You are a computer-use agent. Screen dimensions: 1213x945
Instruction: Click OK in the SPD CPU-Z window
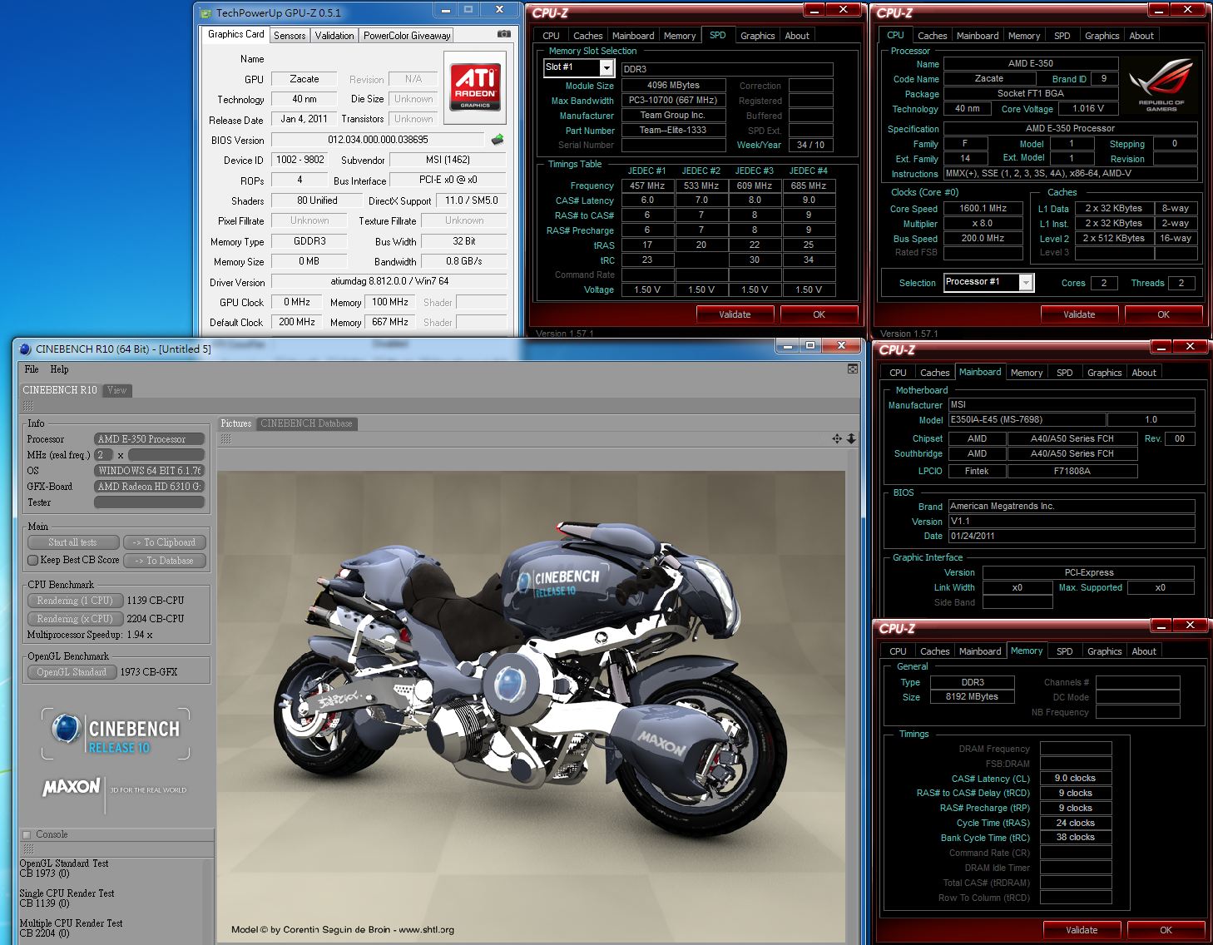819,314
